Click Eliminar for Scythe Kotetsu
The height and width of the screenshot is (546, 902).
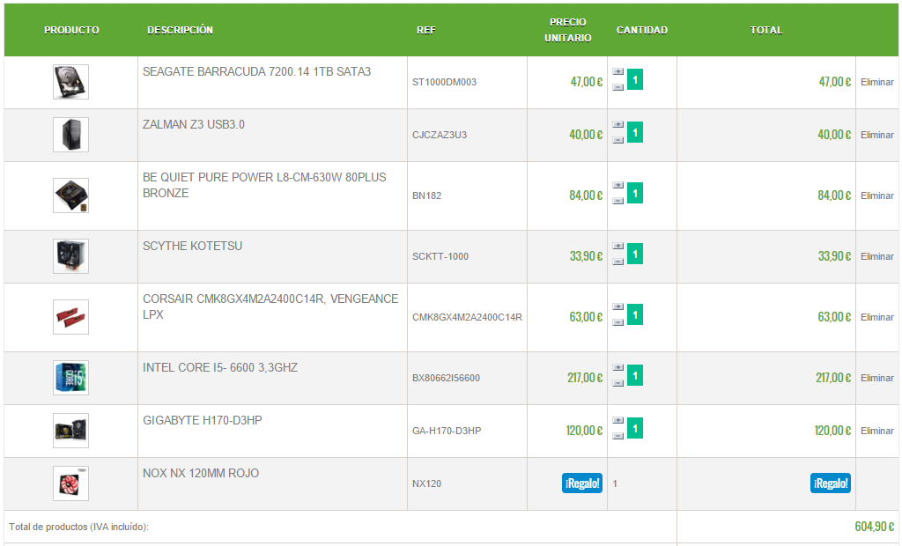click(x=877, y=256)
